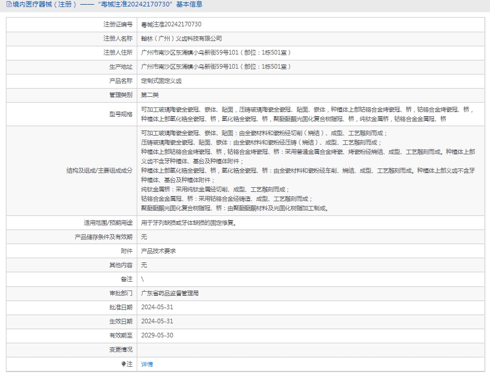Click the 有效期至 value 2029-05-30
Viewport: 490px width, 375px height.
point(157,336)
